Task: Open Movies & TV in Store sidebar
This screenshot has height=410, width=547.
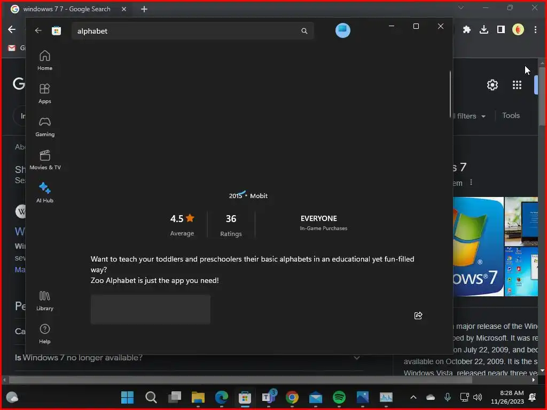Action: [45, 160]
